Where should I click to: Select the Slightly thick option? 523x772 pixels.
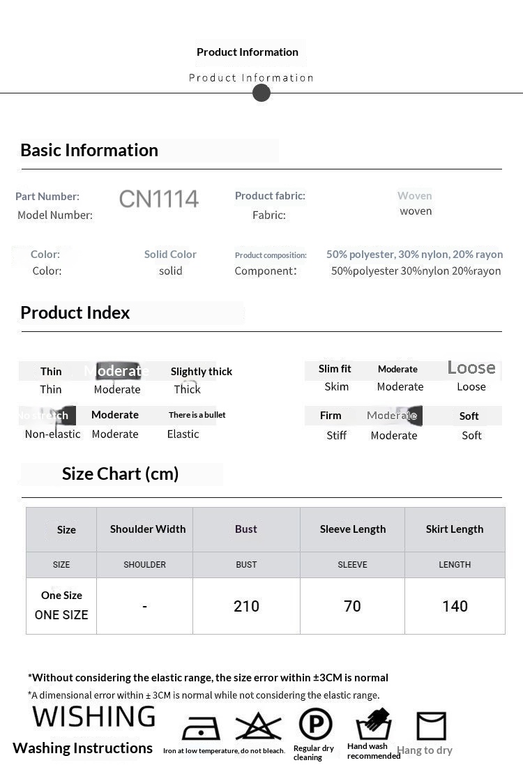click(202, 372)
